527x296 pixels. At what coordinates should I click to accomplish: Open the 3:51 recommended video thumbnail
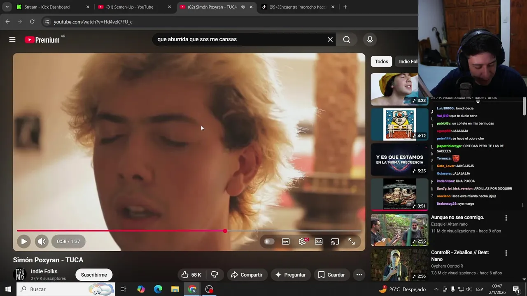click(399, 194)
